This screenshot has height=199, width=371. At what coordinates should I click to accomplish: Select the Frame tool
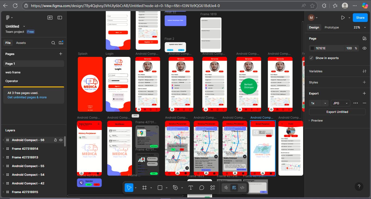click(144, 188)
